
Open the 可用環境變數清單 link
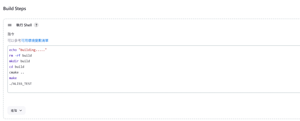pos(35,40)
